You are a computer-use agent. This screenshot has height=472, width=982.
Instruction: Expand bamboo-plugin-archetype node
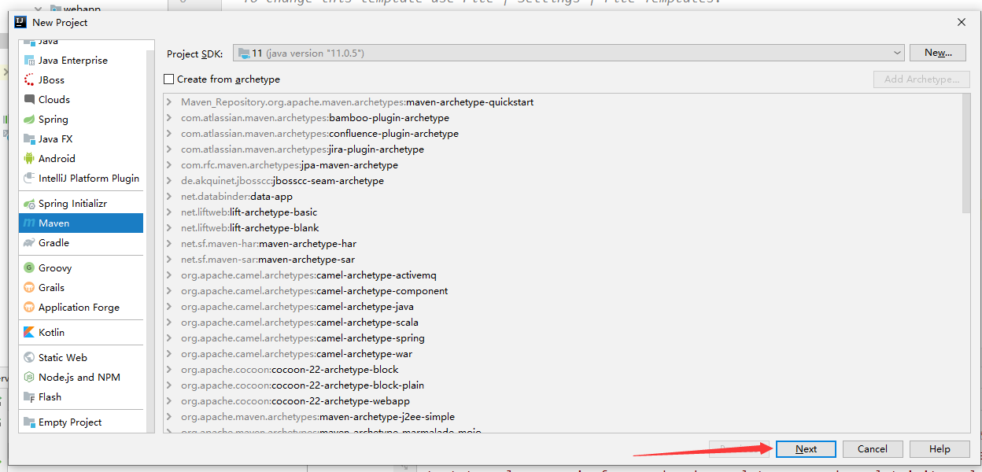(x=169, y=118)
